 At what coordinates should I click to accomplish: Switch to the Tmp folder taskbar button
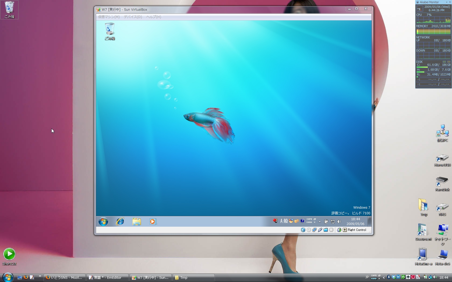193,278
